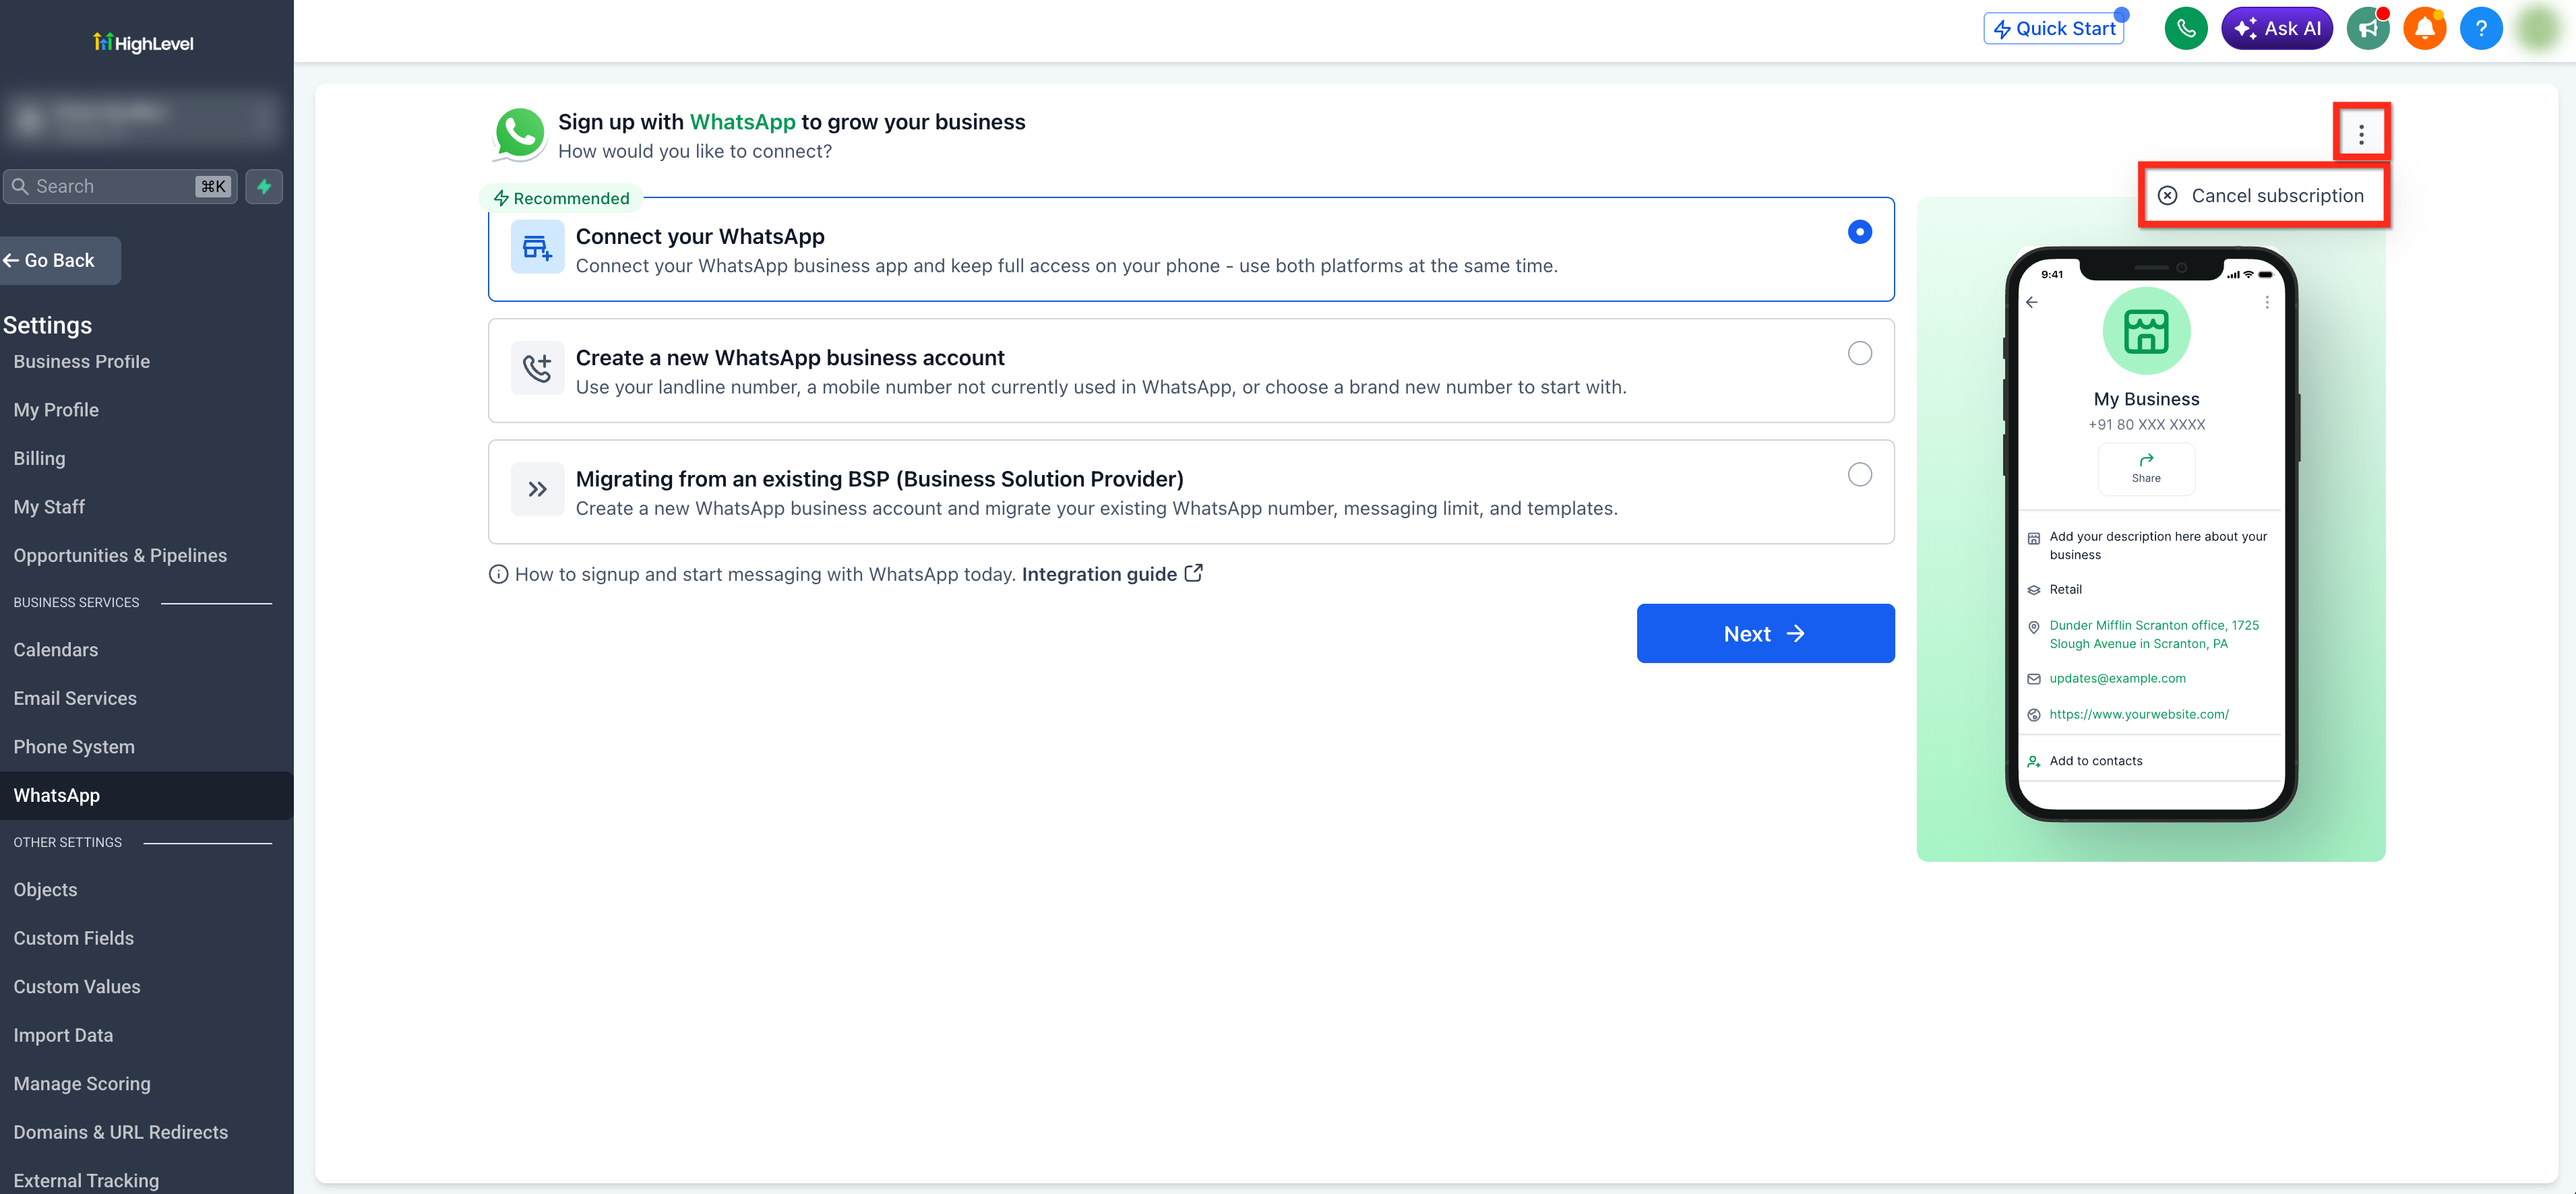Select WhatsApp in the settings sidebar
The height and width of the screenshot is (1194, 2576).
point(146,796)
